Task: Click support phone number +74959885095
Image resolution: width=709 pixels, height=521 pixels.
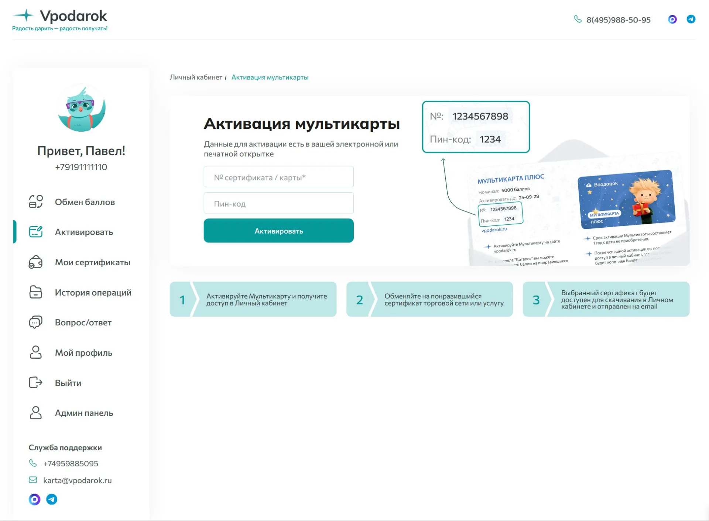Action: (71, 463)
